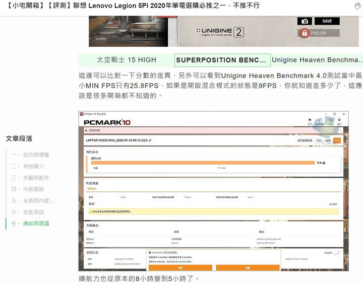This screenshot has width=363, height=285.
Task: Click the right orange button in the SystemInfo popup
Action: click(248, 268)
